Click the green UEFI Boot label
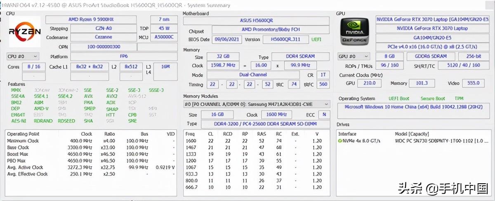Viewport: 495px width, 201px height. [399, 99]
